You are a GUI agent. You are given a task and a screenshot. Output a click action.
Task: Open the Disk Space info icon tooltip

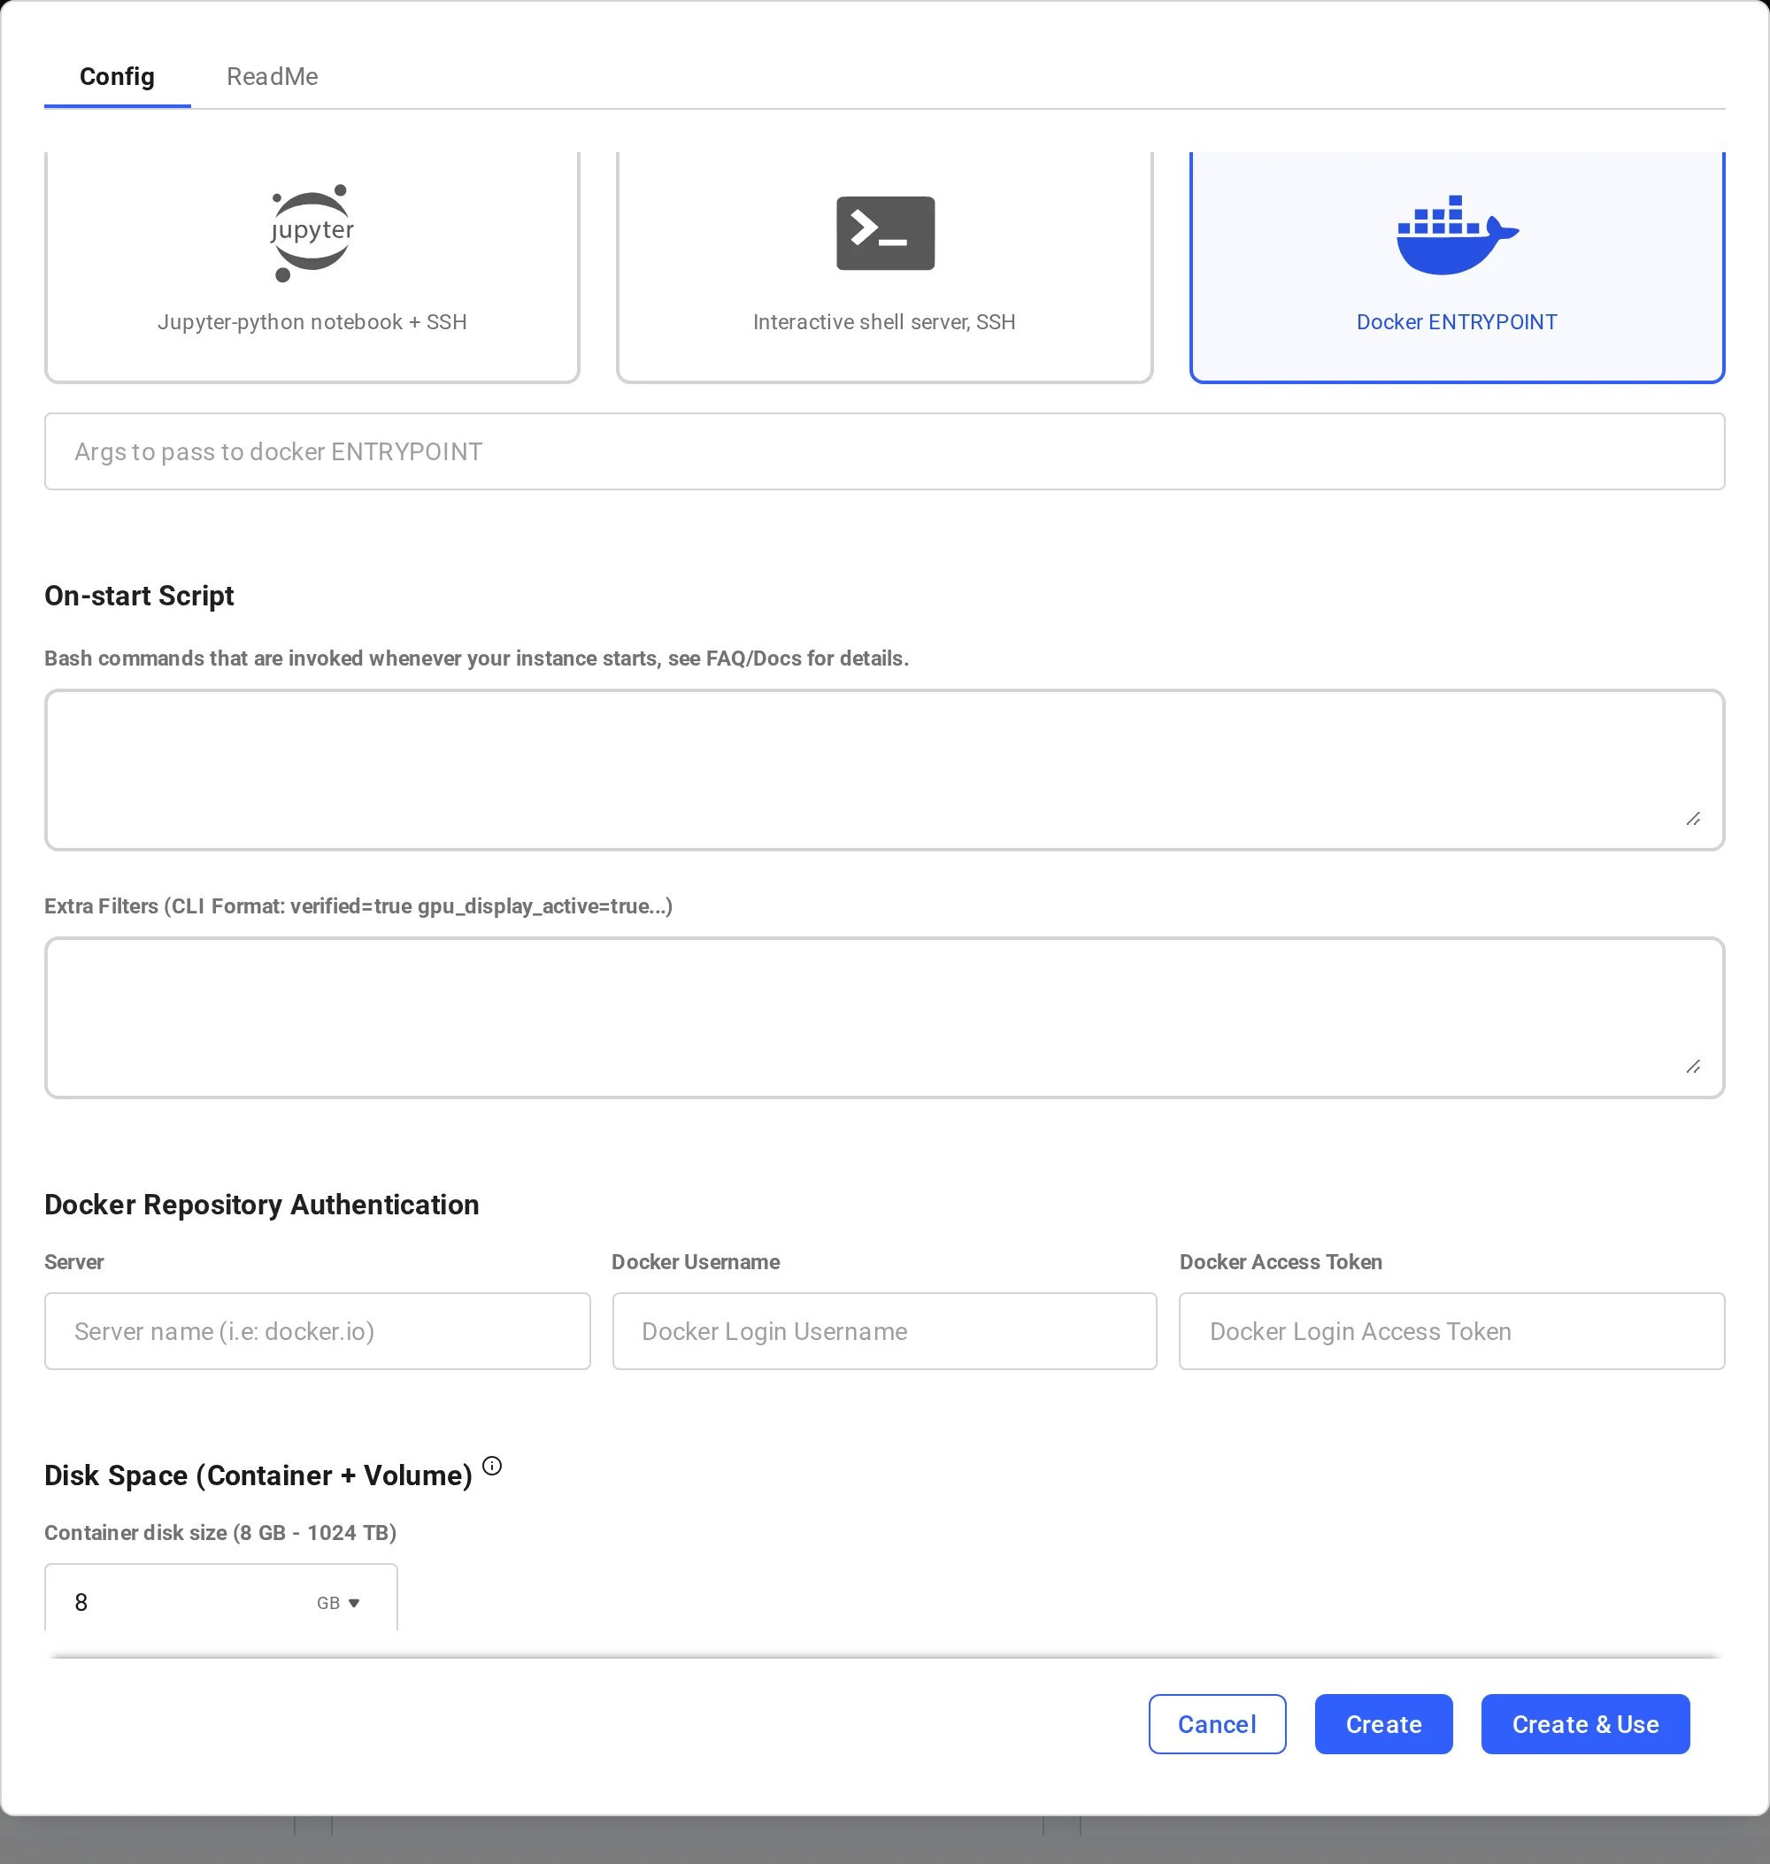click(493, 1466)
